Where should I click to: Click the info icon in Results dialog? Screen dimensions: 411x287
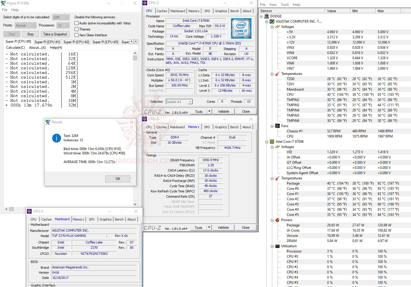[x=56, y=138]
